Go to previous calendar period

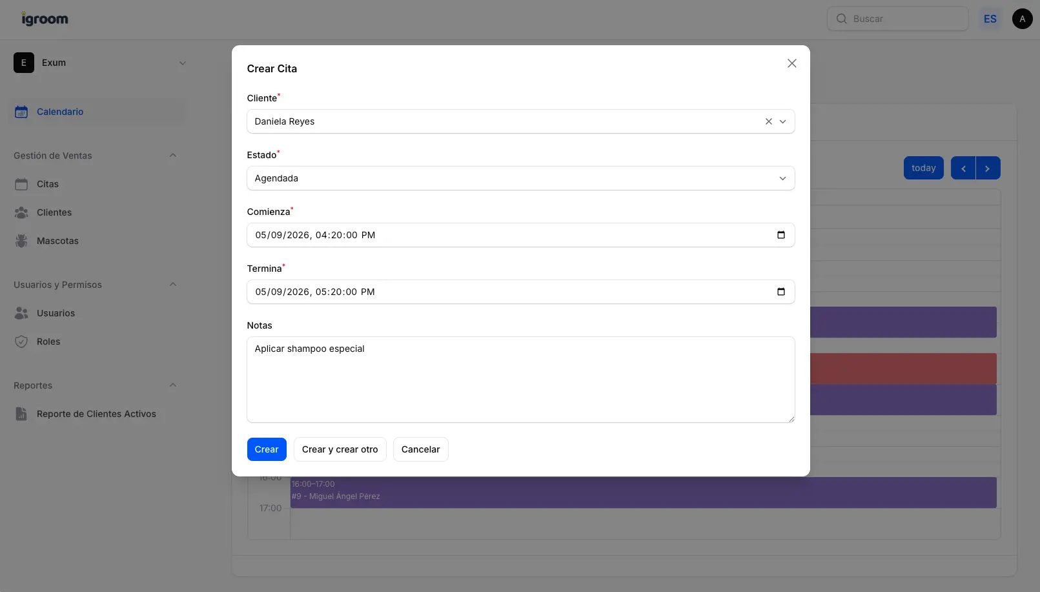pyautogui.click(x=963, y=168)
